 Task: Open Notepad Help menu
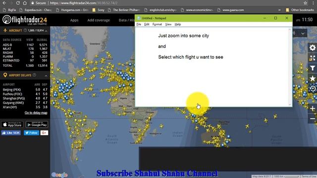(178, 24)
